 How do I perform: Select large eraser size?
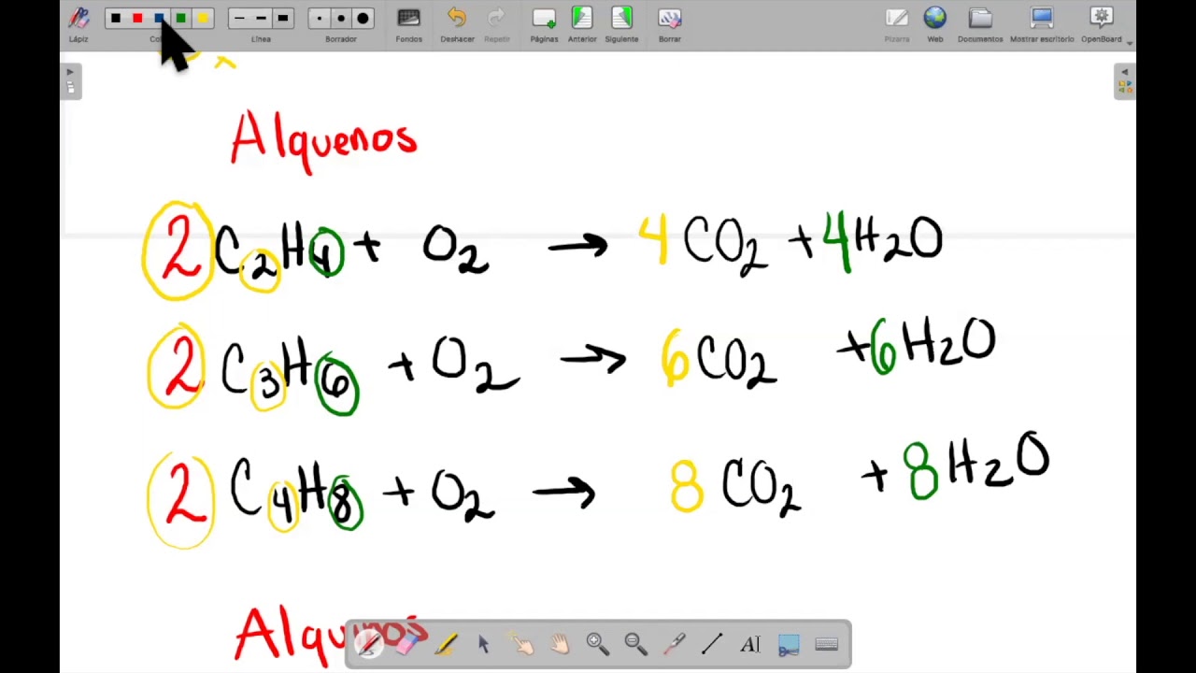pos(363,18)
